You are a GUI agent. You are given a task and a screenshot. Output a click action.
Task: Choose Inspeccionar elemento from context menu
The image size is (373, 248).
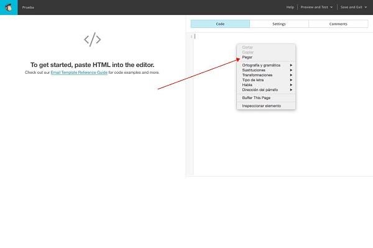click(x=261, y=106)
